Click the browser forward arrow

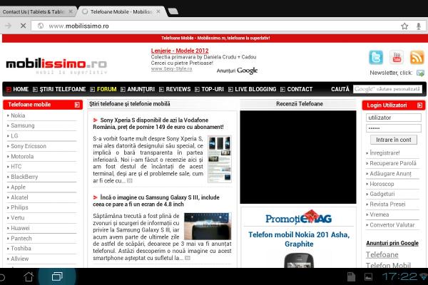[x=8, y=26]
